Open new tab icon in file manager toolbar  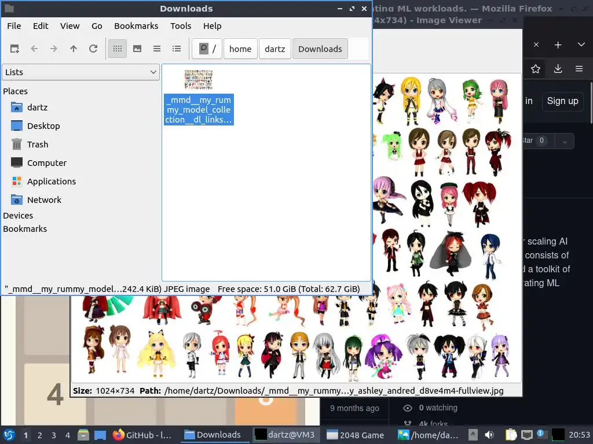coord(14,49)
